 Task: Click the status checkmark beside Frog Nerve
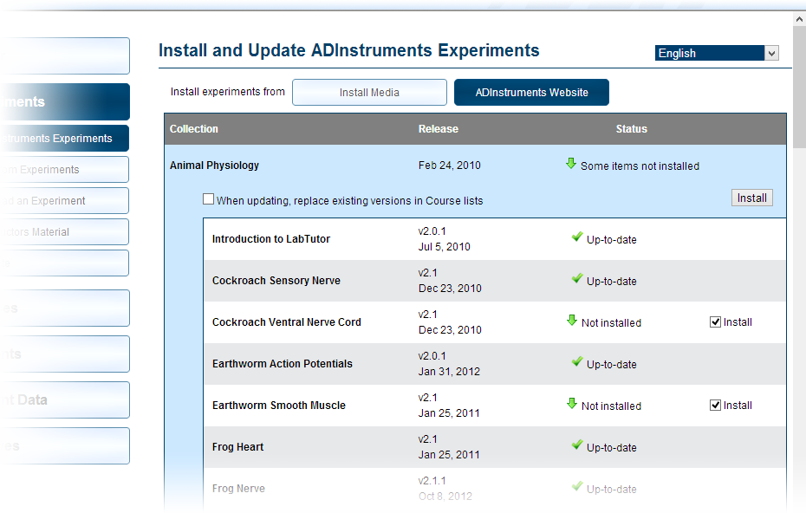[x=577, y=485]
